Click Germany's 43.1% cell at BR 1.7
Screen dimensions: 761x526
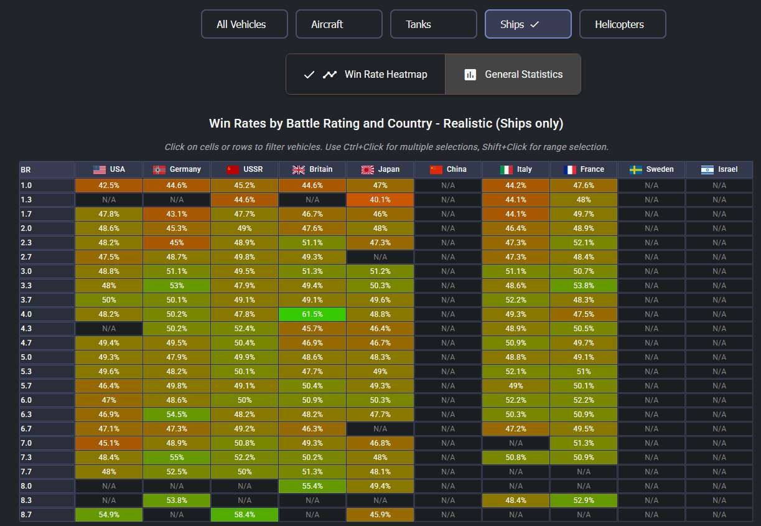[177, 214]
